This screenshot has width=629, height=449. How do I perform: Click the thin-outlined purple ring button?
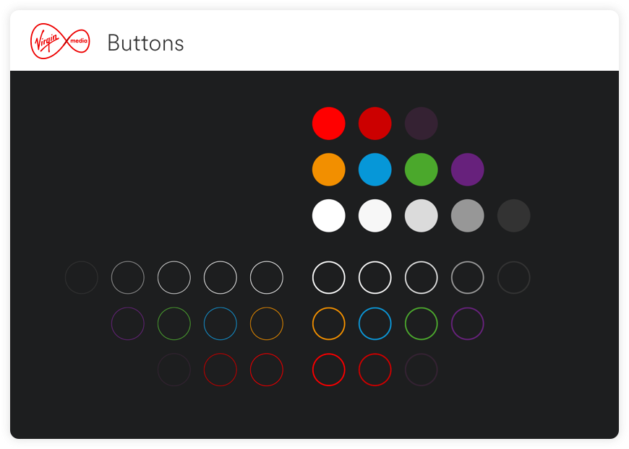point(128,323)
